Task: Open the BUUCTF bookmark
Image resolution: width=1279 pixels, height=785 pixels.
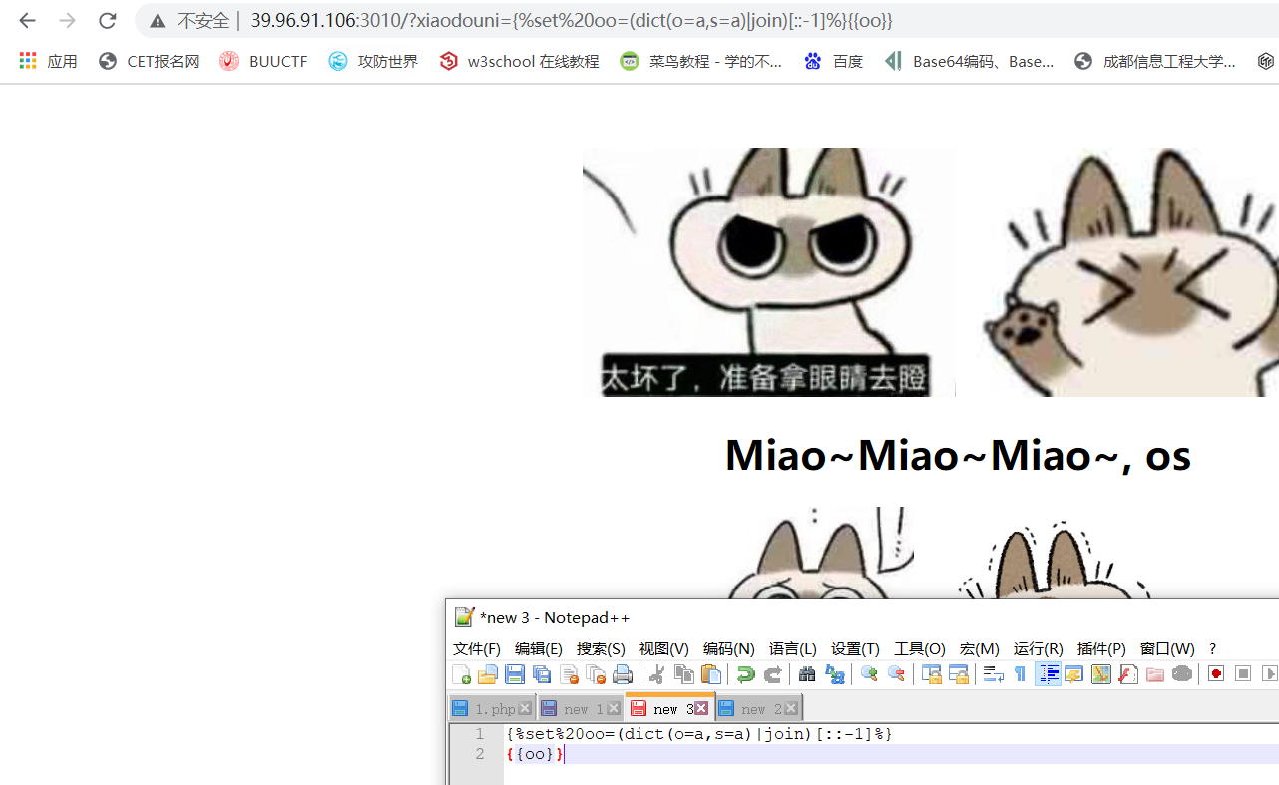Action: (263, 61)
